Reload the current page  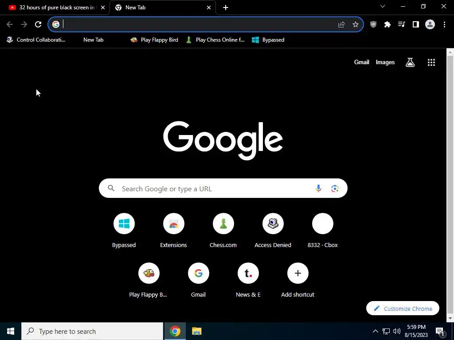38,25
